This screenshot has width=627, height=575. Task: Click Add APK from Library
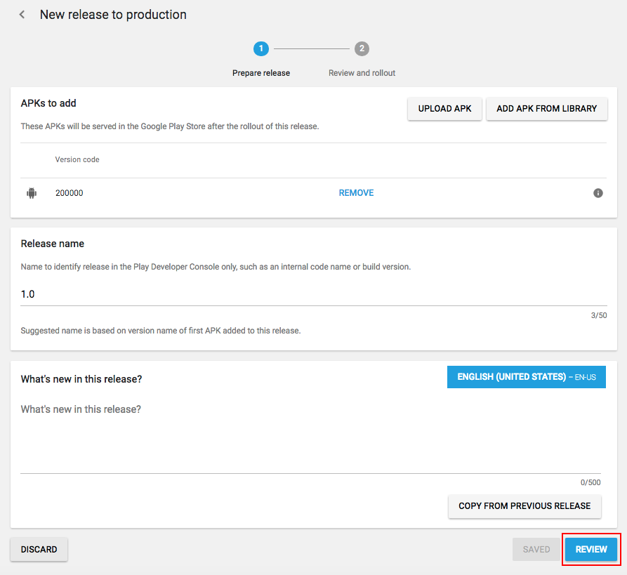(546, 109)
